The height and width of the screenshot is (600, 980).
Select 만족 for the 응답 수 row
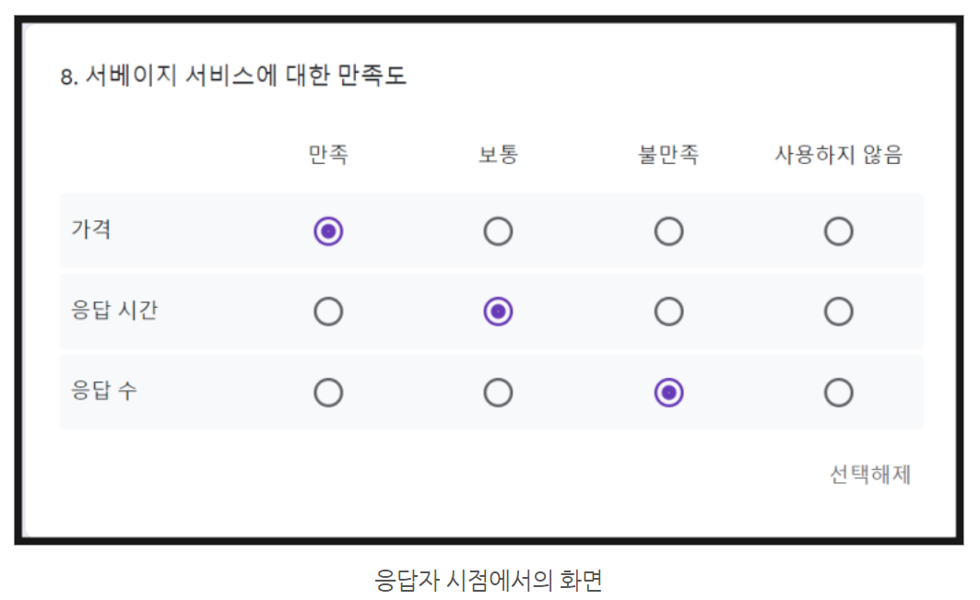(328, 393)
